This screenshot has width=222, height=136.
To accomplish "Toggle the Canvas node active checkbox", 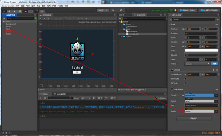I will click(170, 19).
